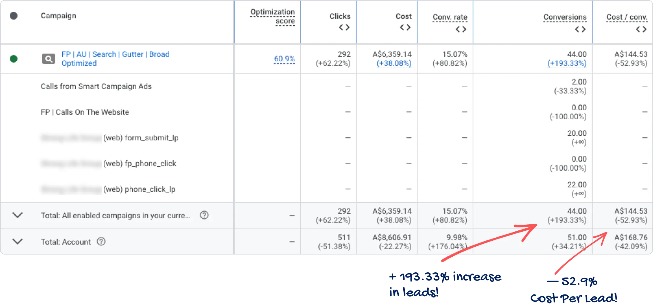653x308 pixels.
Task: Click the campaign conversions change (+193.33%) link
Action: tap(567, 63)
